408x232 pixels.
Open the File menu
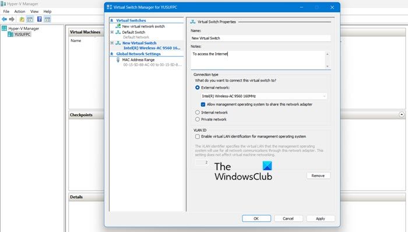coord(6,12)
